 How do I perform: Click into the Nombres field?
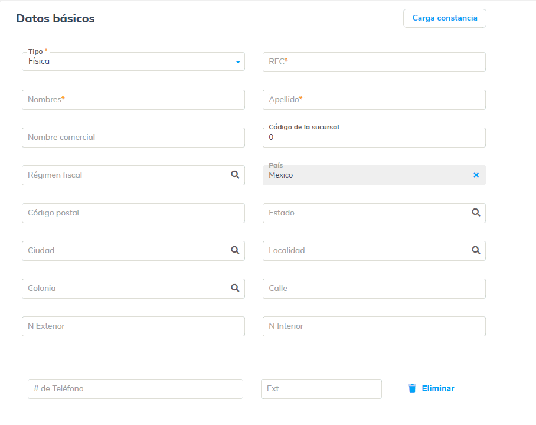coord(133,100)
